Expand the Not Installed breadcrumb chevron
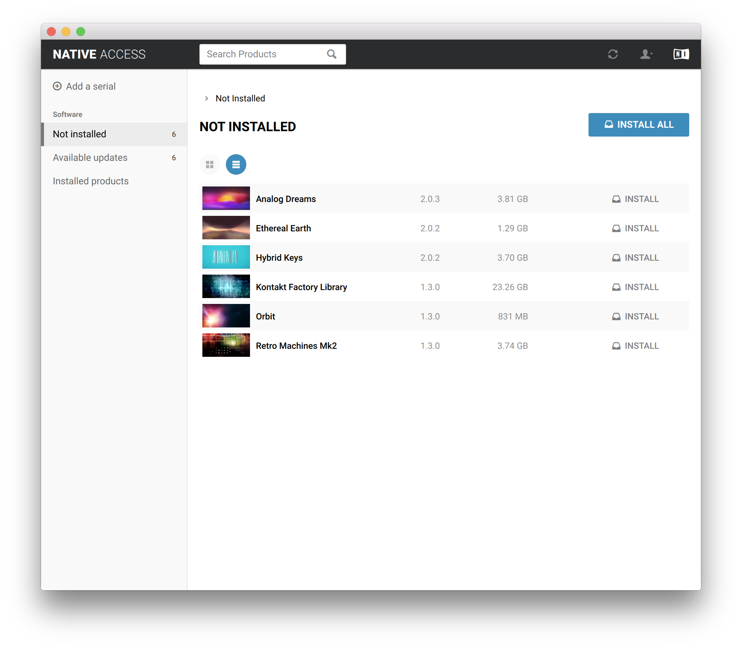This screenshot has height=649, width=742. (206, 98)
